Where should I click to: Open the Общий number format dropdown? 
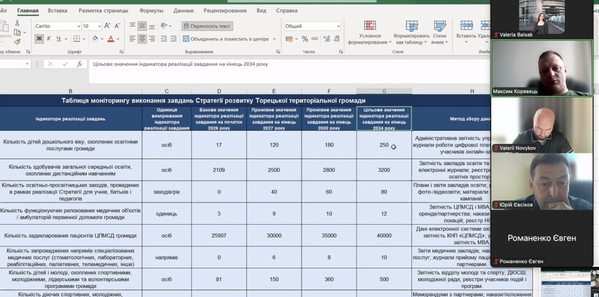click(x=338, y=26)
